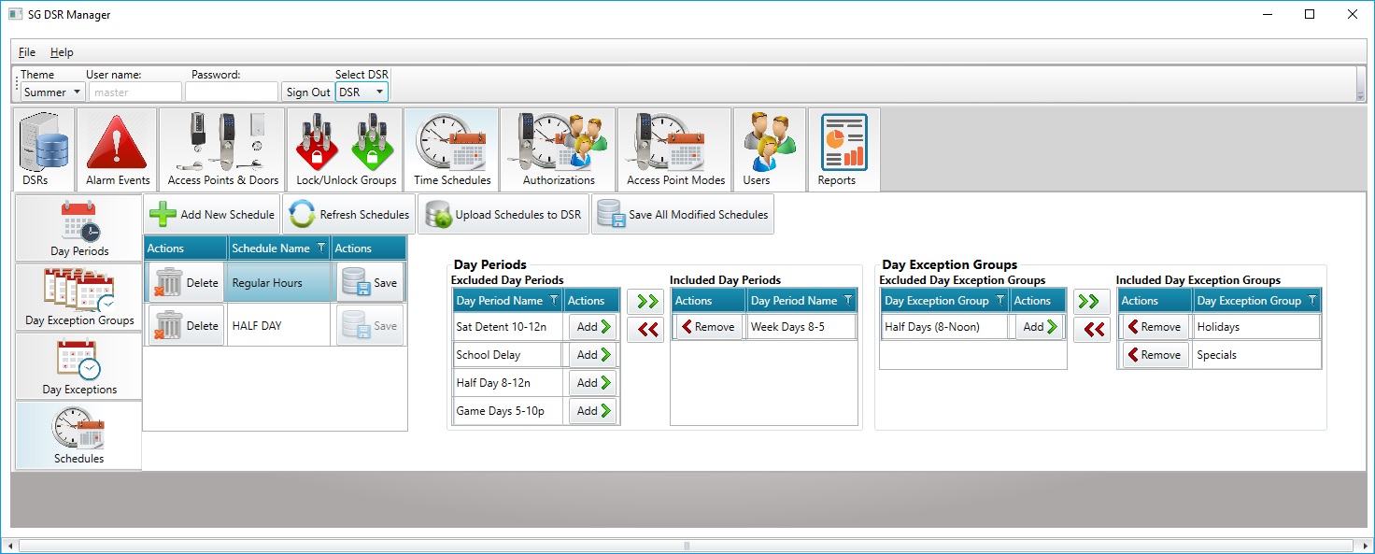Open the Theme dropdown
This screenshot has height=554, width=1375.
[x=53, y=92]
